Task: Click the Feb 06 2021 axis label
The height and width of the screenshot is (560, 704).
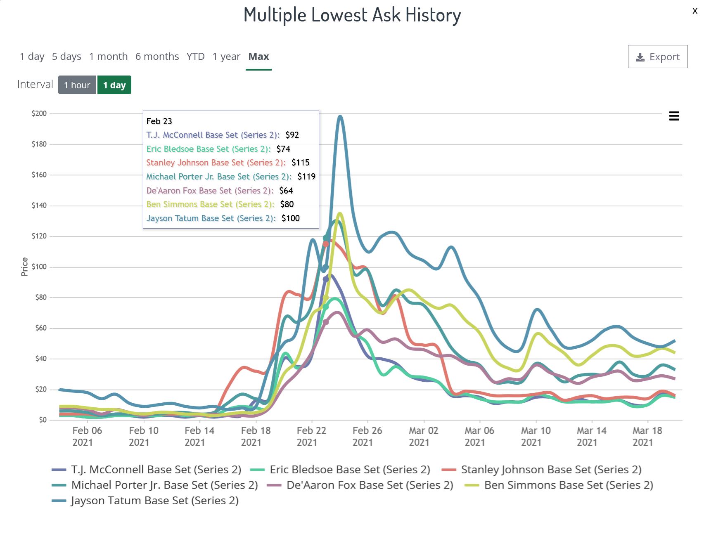Action: tap(87, 436)
